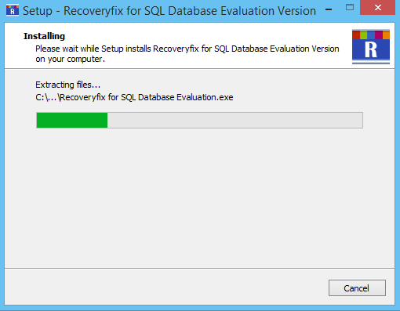Viewport: 400px width, 311px height.
Task: Open the title bar Recoveryfix system icon
Action: (13, 10)
